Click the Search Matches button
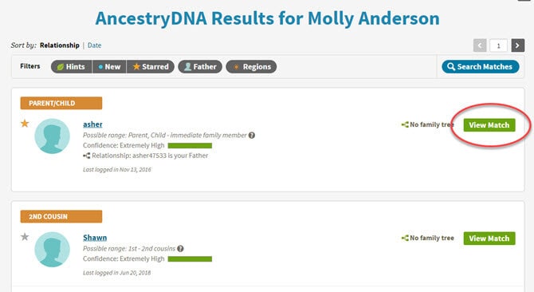Image resolution: width=534 pixels, height=292 pixels. [481, 67]
